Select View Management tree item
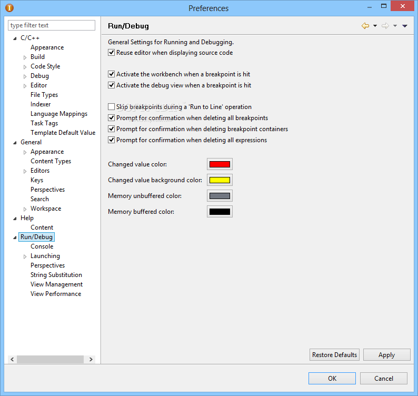The width and height of the screenshot is (418, 396). point(56,284)
